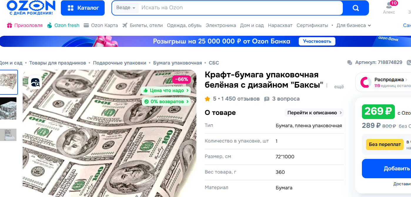Open the 1 450 отзывов reviews

pos(240,99)
